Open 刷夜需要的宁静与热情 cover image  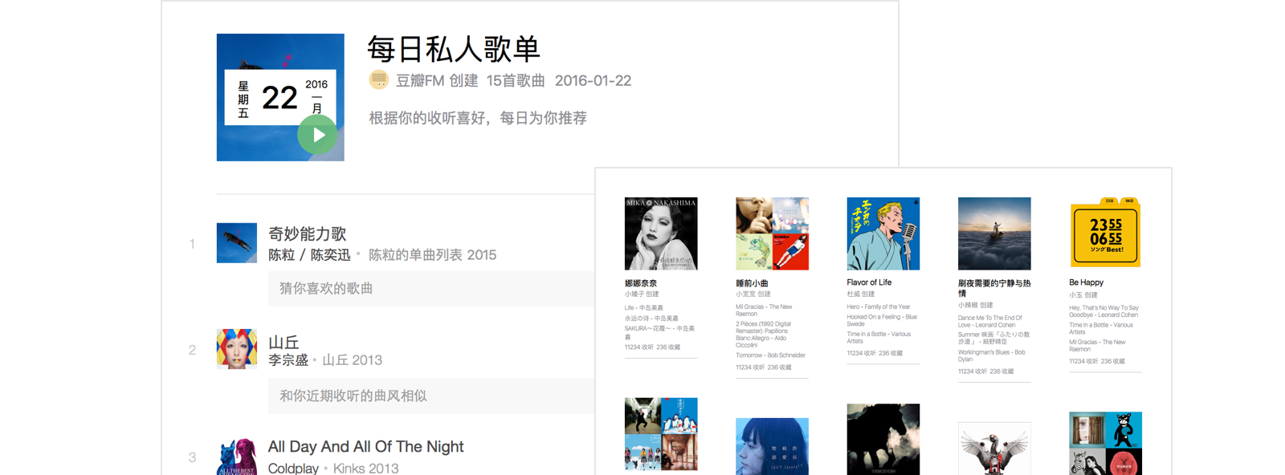994,233
